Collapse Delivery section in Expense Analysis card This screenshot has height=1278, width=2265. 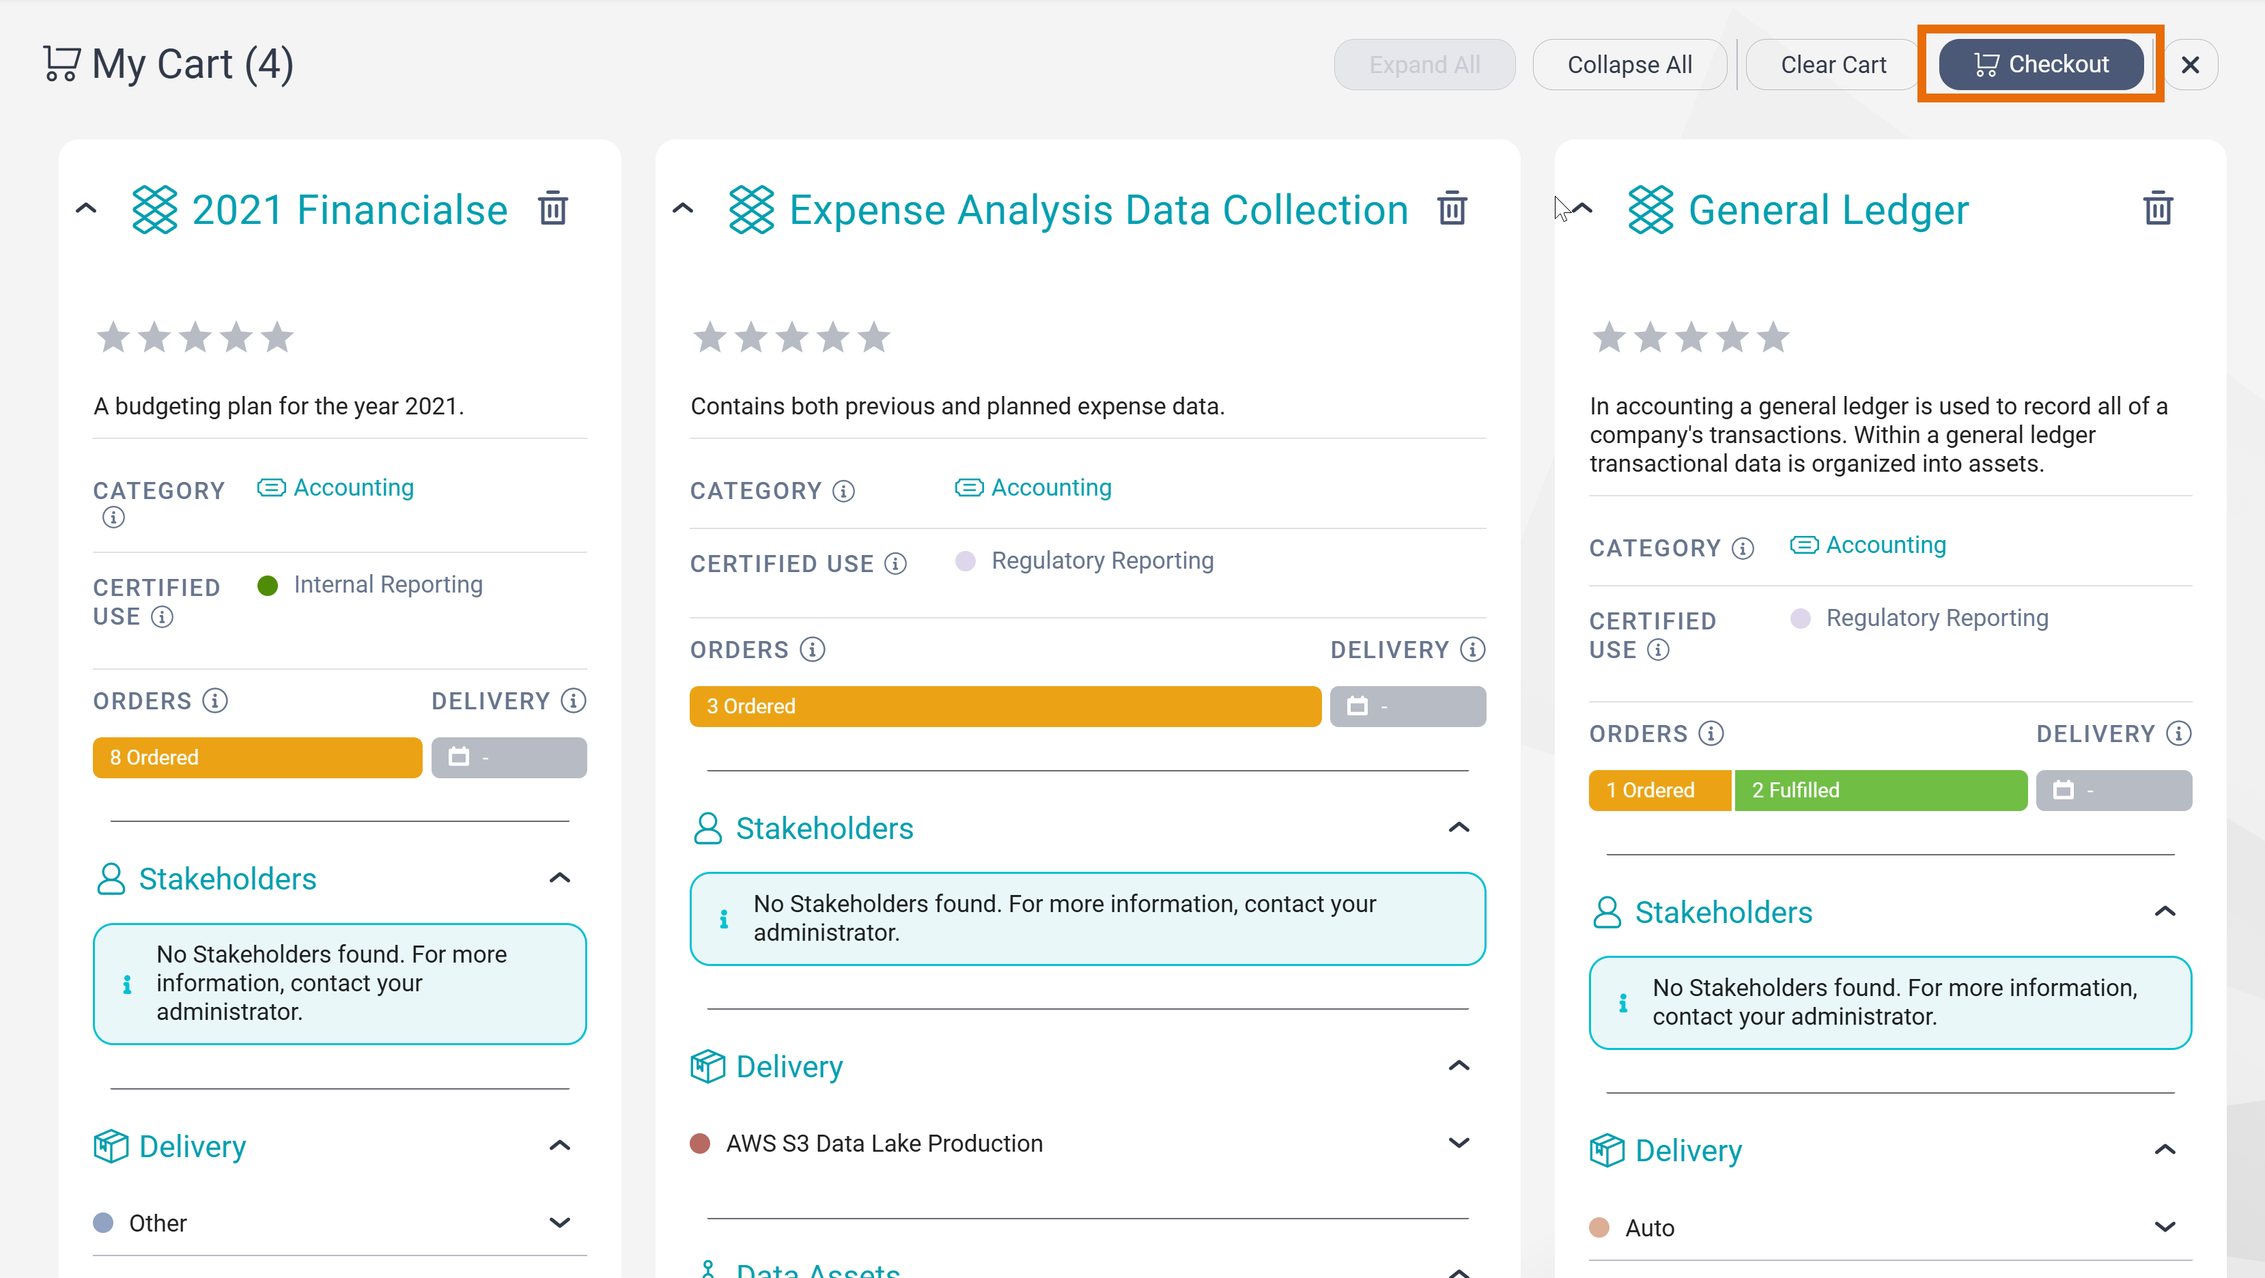click(x=1460, y=1065)
